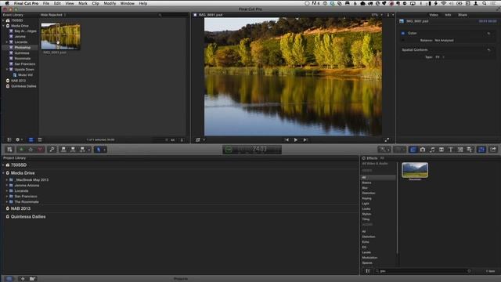Open the Mark menu
The image size is (501, 282).
83,3
